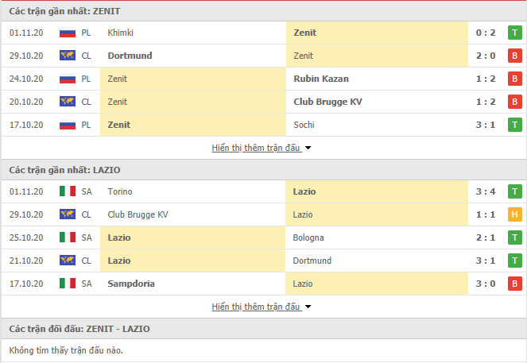Select the Club Brugge KV team name versus Zenit
Screen dimensions: 527x363
click(327, 102)
